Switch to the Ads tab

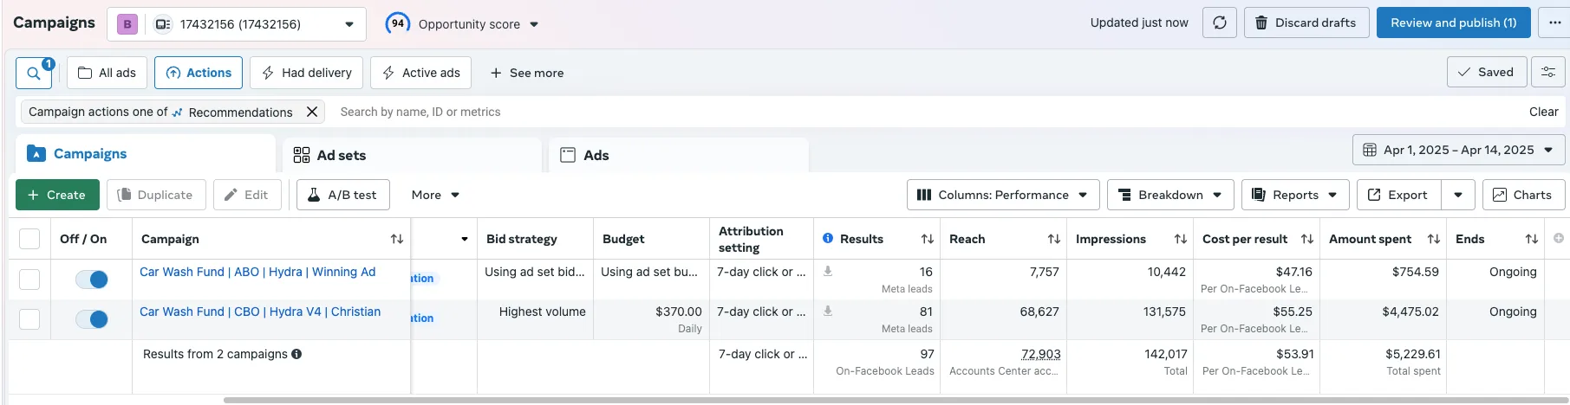tap(679, 155)
